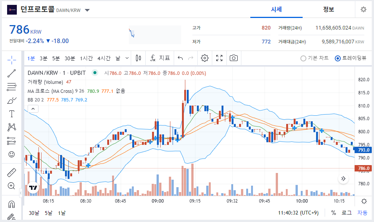374x222 pixels.
Task: Click the TradingView logo on chart
Action: click(x=33, y=188)
